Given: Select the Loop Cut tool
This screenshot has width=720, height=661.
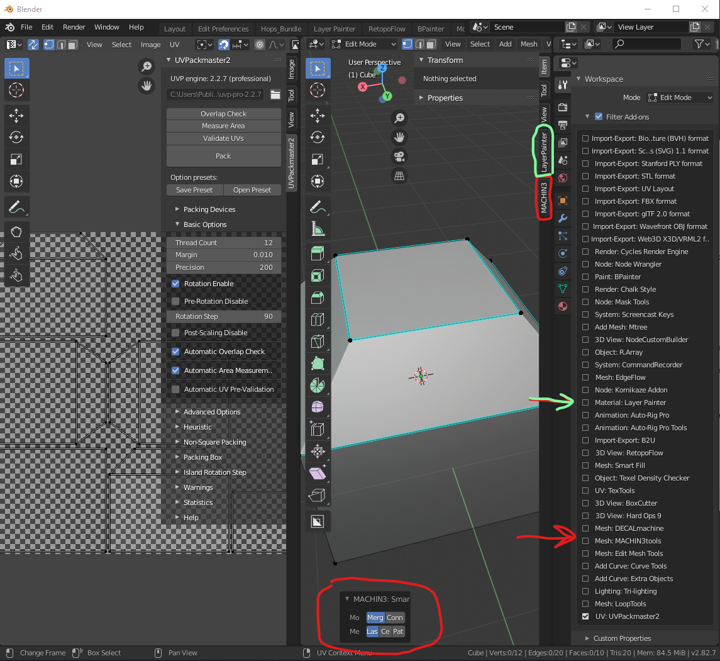Looking at the screenshot, I should (x=318, y=319).
